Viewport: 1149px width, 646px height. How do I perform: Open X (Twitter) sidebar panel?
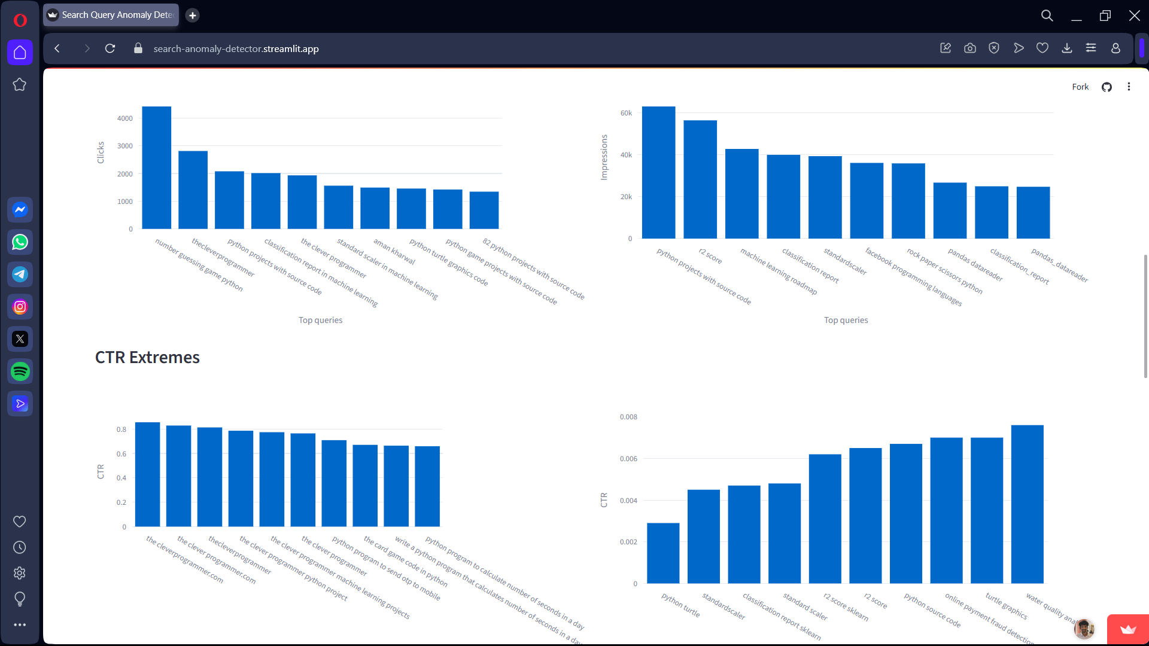tap(20, 339)
